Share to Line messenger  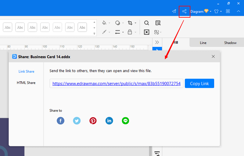[125, 121]
